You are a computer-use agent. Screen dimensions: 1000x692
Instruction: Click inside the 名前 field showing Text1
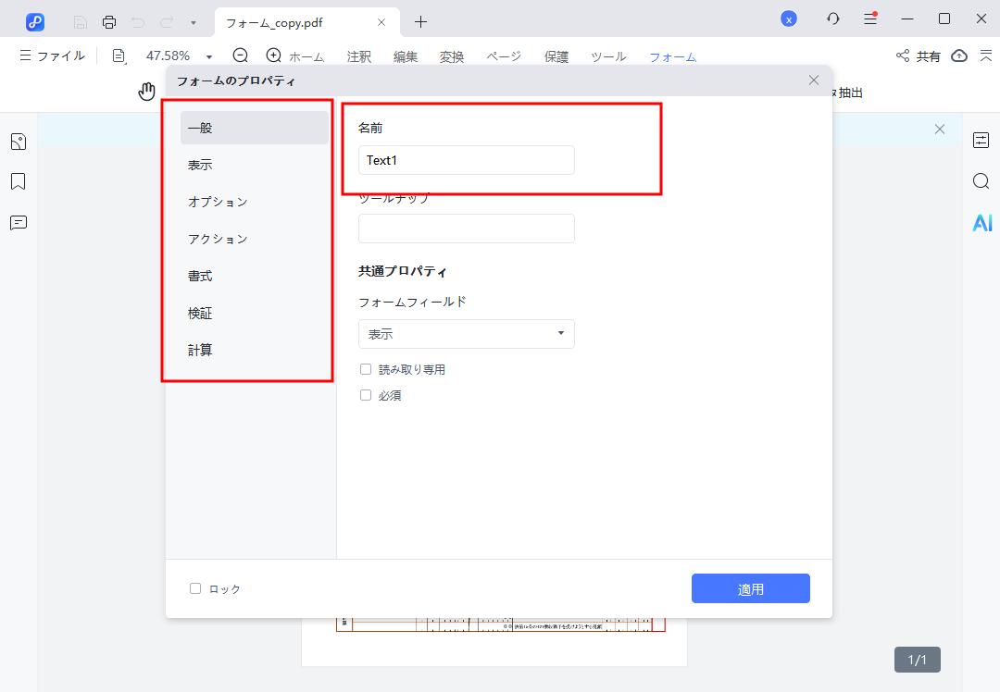466,160
